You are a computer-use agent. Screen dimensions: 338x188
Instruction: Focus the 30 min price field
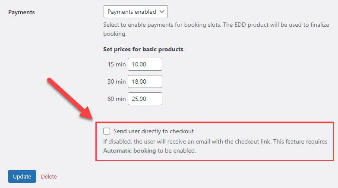click(145, 81)
